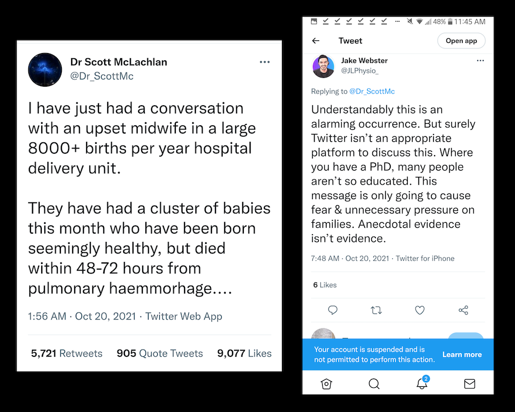Image resolution: width=515 pixels, height=412 pixels.
Task: Open Messages envelope icon
Action: pos(470,384)
